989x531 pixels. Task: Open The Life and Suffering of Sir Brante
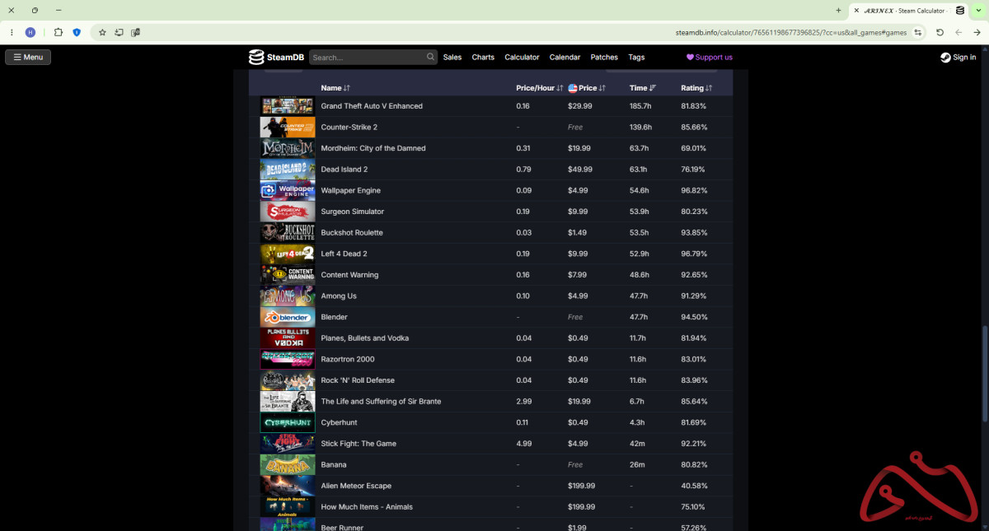coord(381,402)
